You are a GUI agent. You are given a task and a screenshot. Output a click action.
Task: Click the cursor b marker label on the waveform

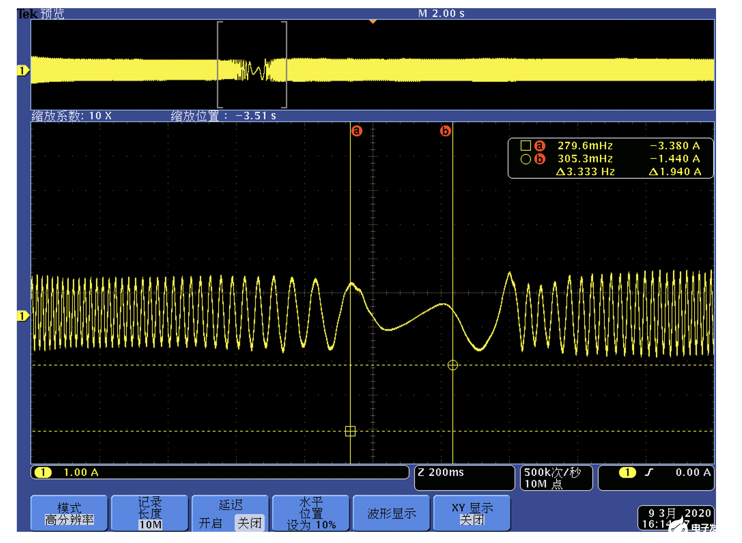[x=445, y=131]
